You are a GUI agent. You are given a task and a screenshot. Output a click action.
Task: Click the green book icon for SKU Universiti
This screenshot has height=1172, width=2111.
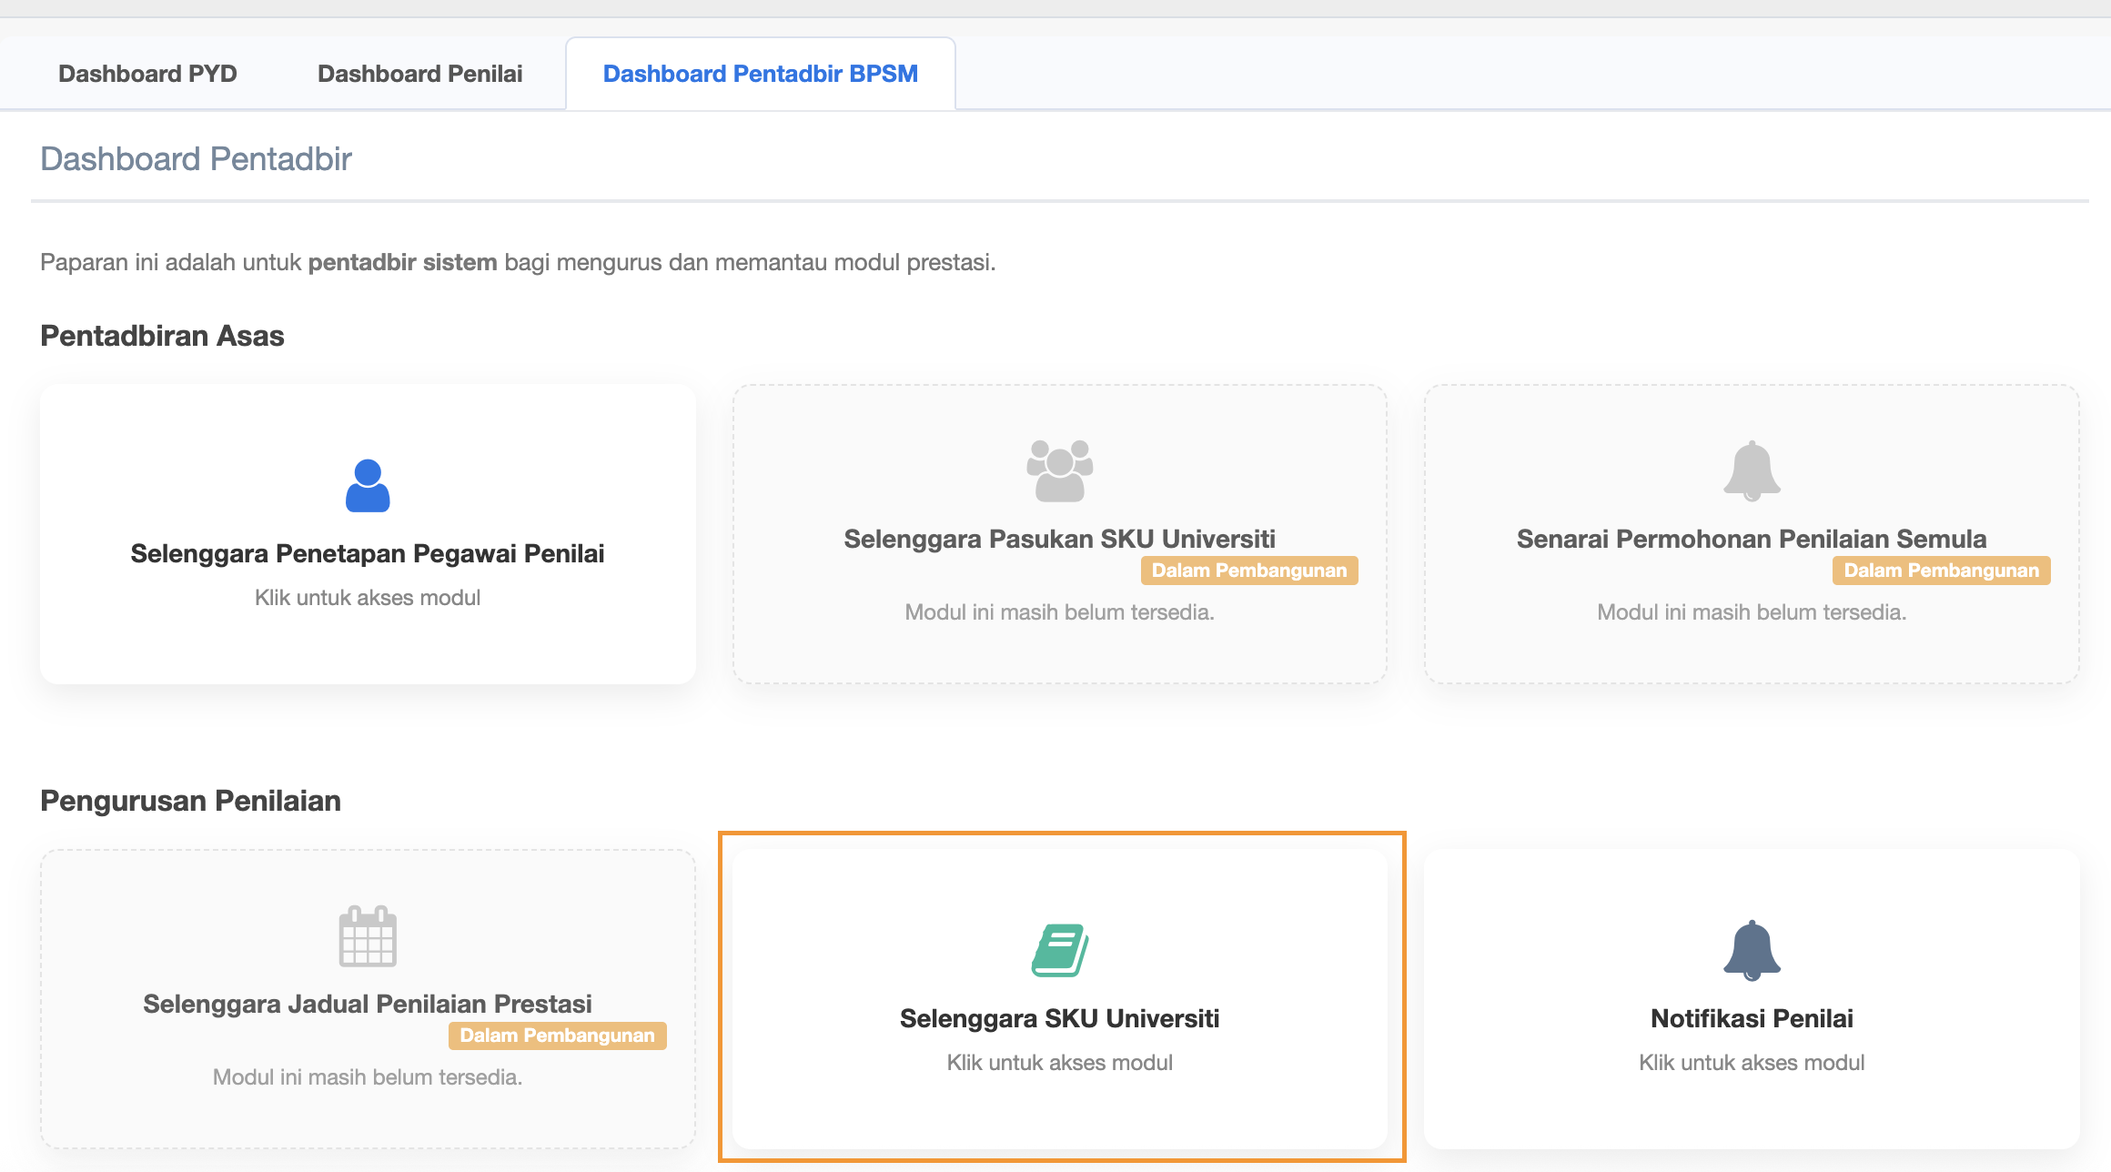click(1059, 951)
